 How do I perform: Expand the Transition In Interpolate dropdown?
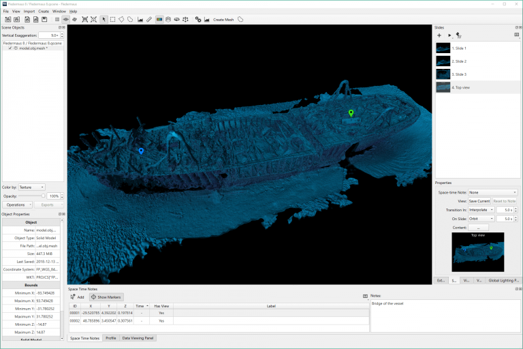coord(481,210)
